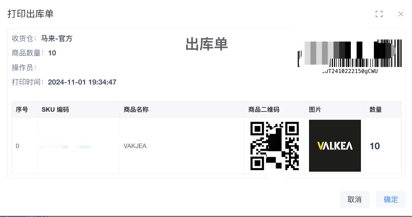Select the warehouse name 马来-官方

click(57, 38)
